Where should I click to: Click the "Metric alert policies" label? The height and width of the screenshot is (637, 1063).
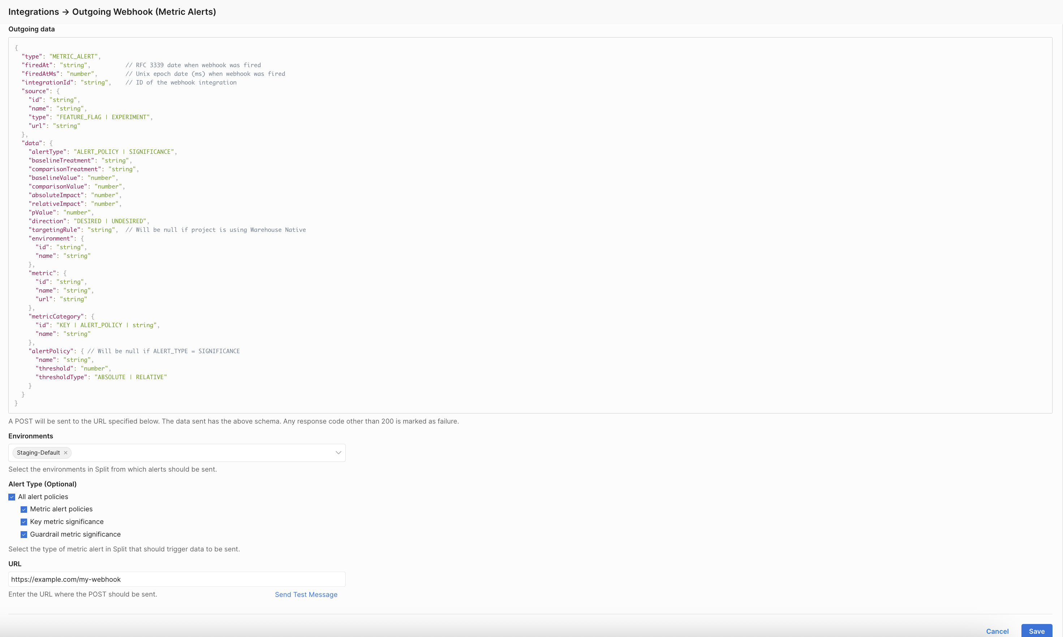click(61, 510)
